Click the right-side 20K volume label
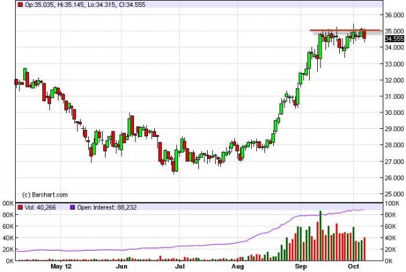The image size is (406, 272). click(x=390, y=249)
